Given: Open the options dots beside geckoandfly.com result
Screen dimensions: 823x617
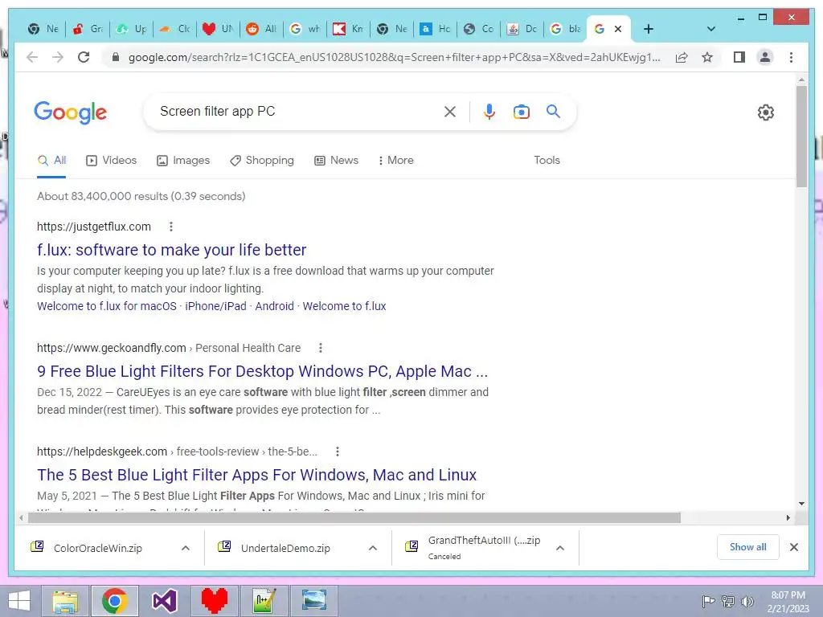Looking at the screenshot, I should pyautogui.click(x=321, y=348).
